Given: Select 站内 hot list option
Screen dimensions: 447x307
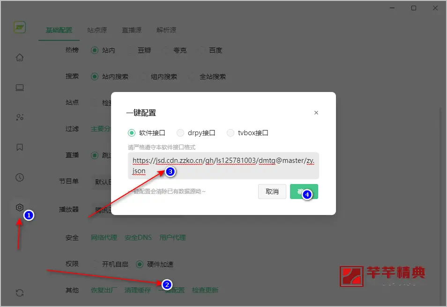Looking at the screenshot, I should tap(103, 50).
